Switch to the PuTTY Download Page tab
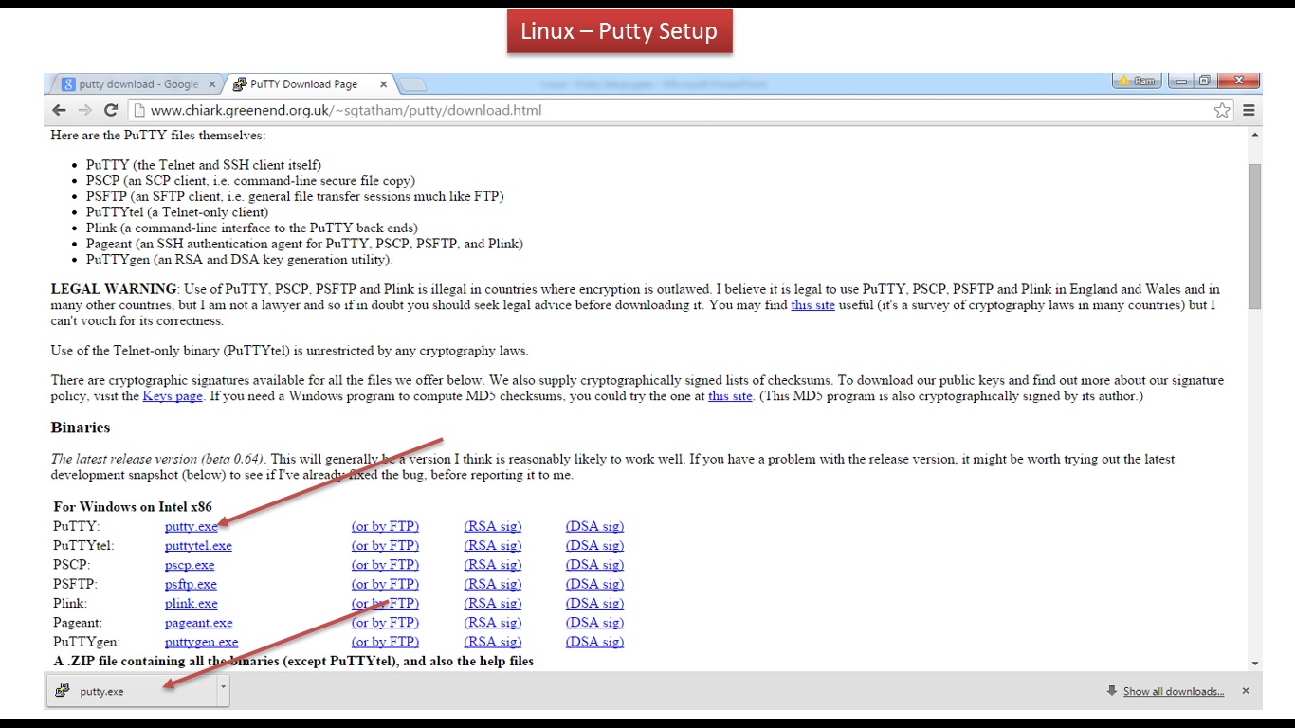1295x728 pixels. pos(310,84)
